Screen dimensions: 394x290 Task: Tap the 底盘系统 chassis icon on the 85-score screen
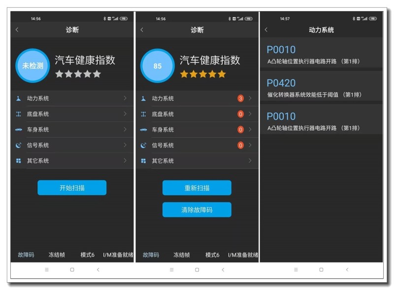point(143,114)
